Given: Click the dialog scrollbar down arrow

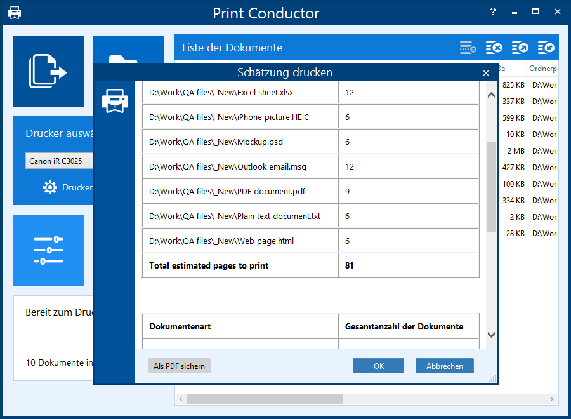Looking at the screenshot, I should (491, 335).
